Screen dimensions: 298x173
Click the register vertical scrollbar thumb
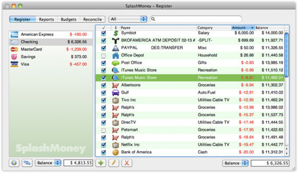click(286, 55)
